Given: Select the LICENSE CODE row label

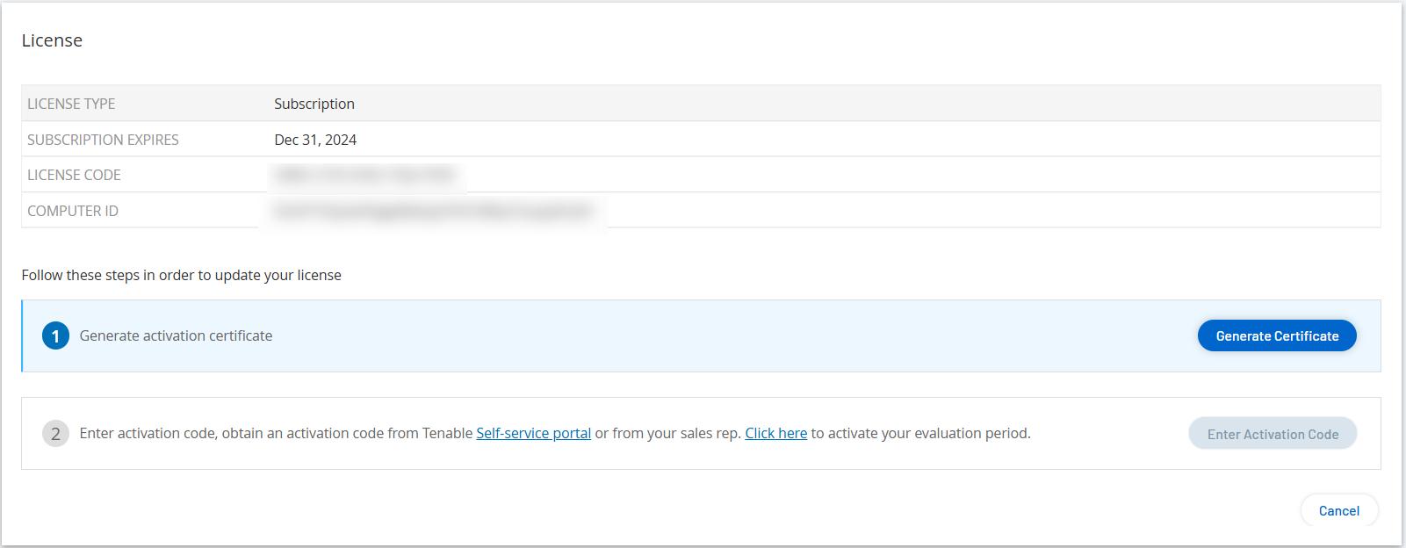Looking at the screenshot, I should click(74, 175).
